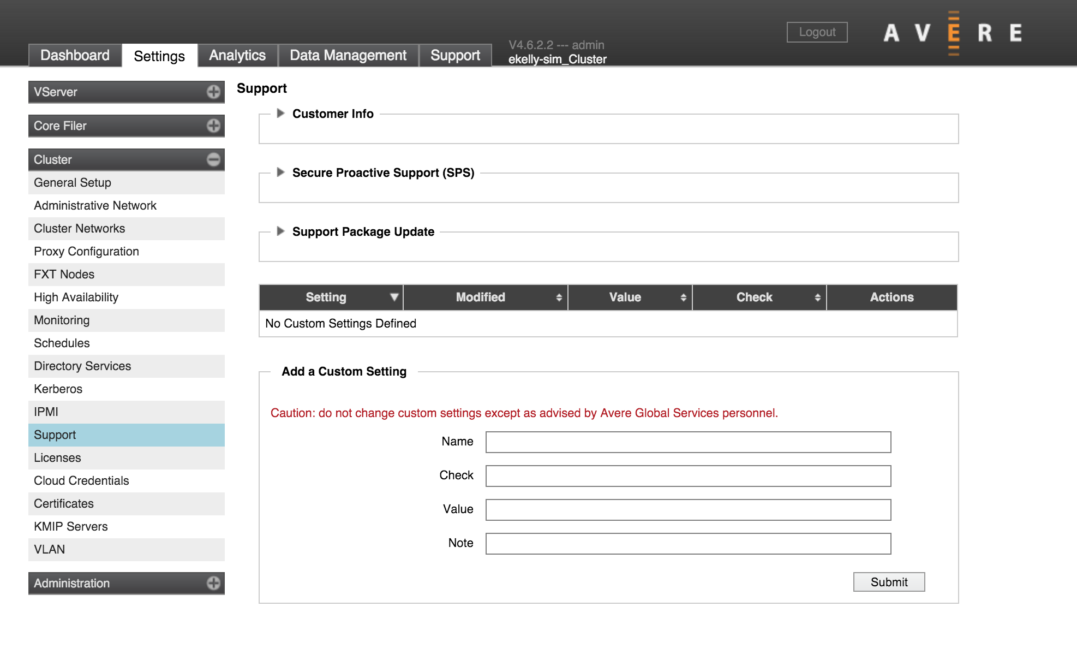The width and height of the screenshot is (1077, 660).
Task: Open the Analytics tab
Action: point(237,55)
